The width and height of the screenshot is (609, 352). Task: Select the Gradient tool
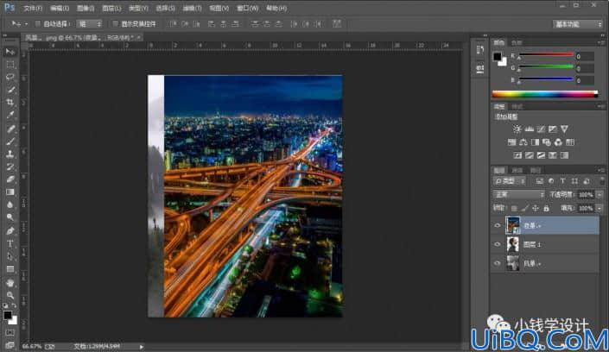[x=10, y=192]
